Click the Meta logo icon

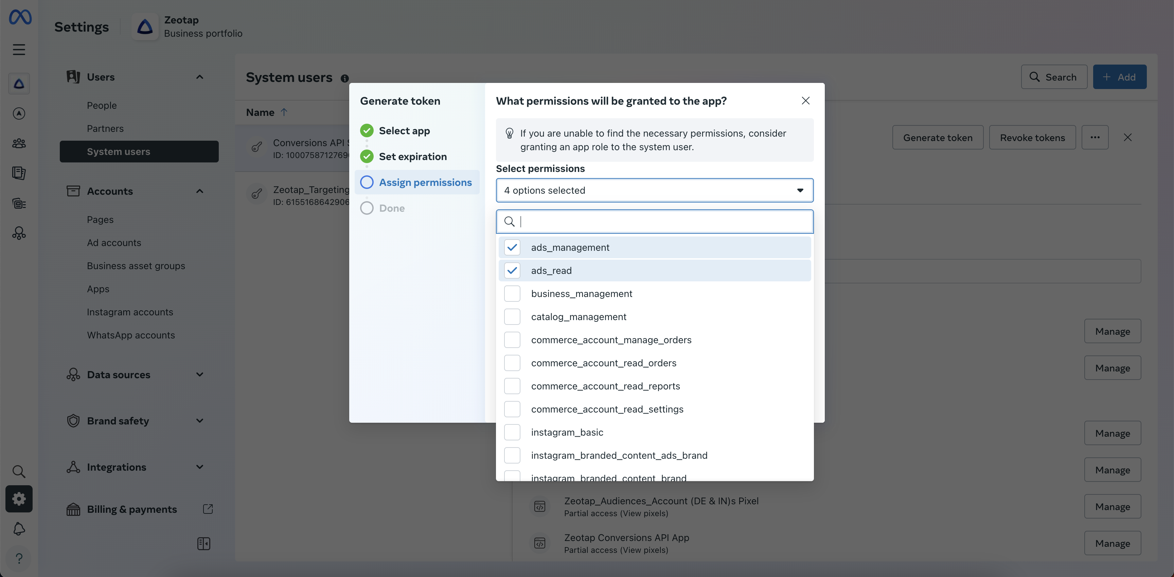point(20,17)
